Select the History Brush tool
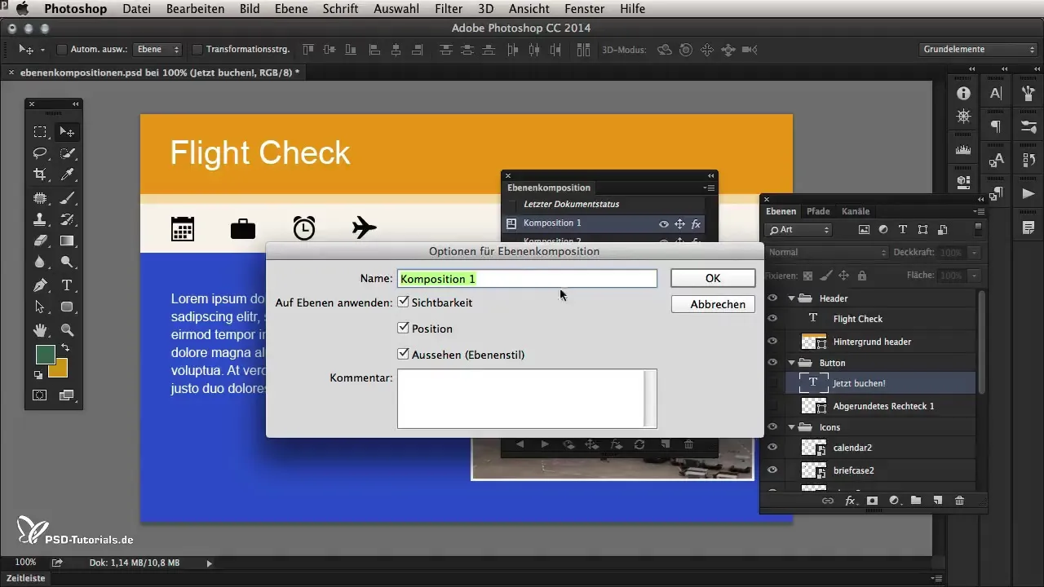Image resolution: width=1044 pixels, height=587 pixels. point(67,218)
